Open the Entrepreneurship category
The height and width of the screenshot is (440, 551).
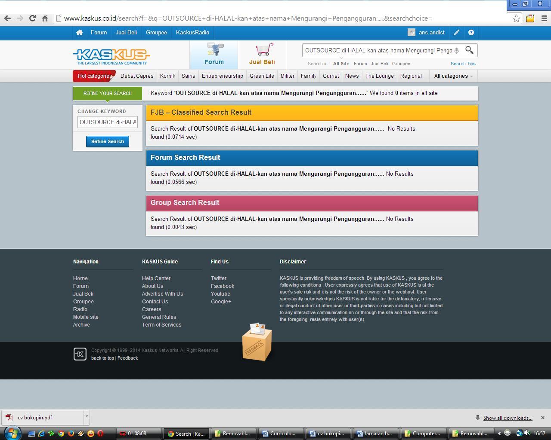click(x=223, y=76)
